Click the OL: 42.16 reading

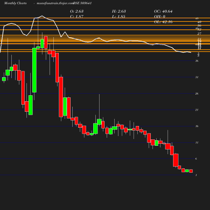click(163, 22)
